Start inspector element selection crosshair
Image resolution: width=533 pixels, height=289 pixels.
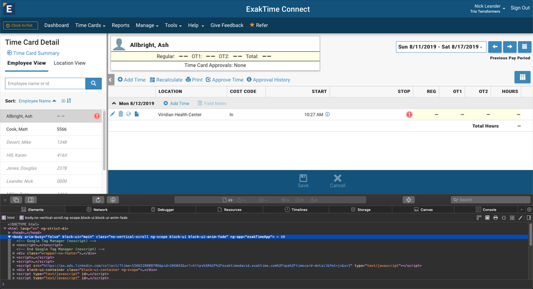tap(408, 200)
